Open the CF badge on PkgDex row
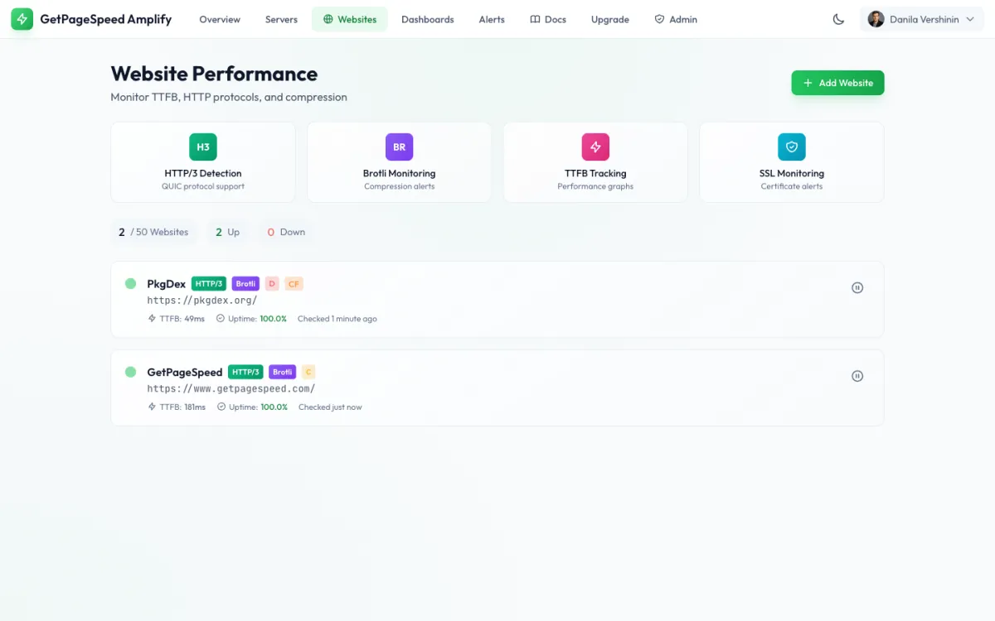 [x=294, y=283]
